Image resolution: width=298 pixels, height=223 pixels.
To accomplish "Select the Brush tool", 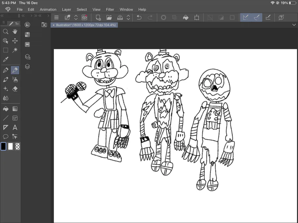I will [6, 79].
